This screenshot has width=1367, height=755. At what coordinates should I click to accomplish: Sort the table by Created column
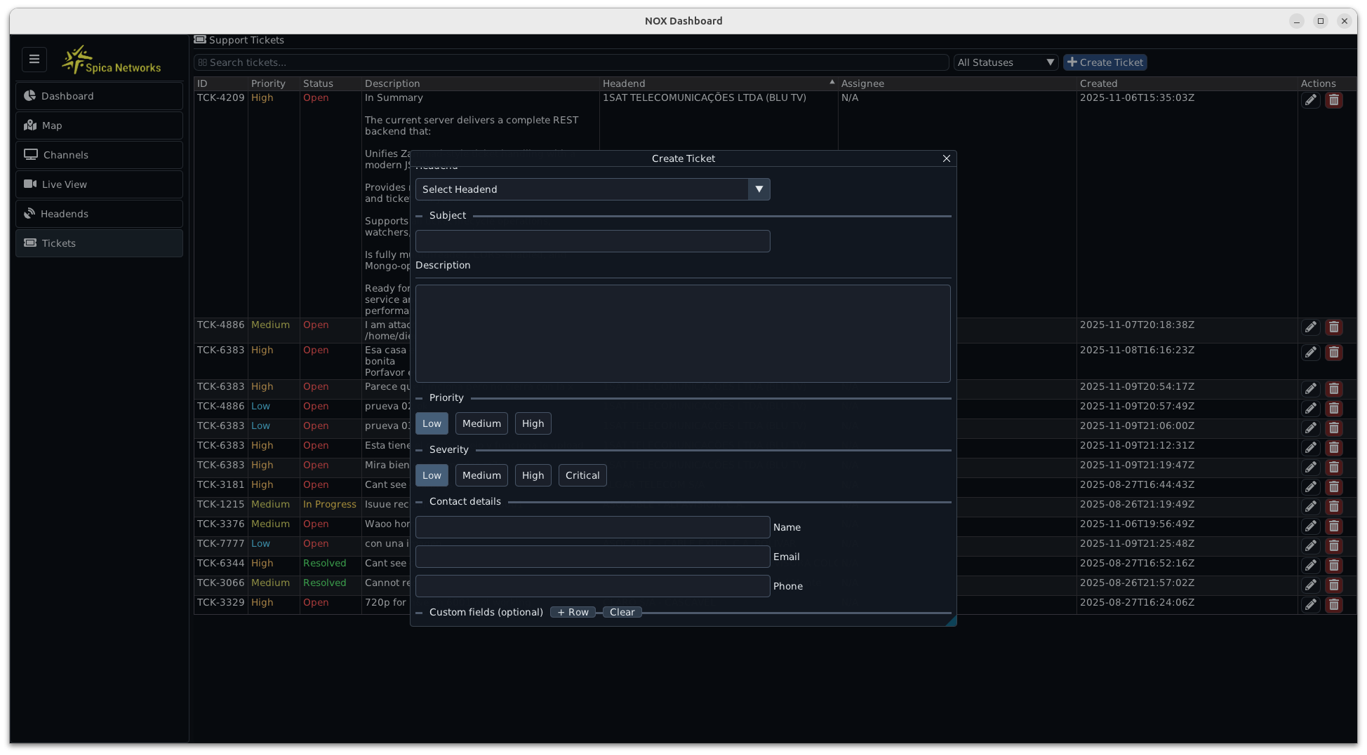(x=1187, y=83)
